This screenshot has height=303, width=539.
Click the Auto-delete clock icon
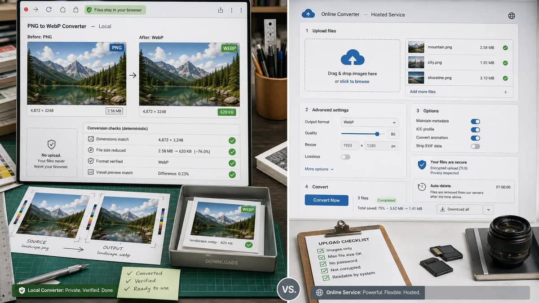tap(422, 187)
